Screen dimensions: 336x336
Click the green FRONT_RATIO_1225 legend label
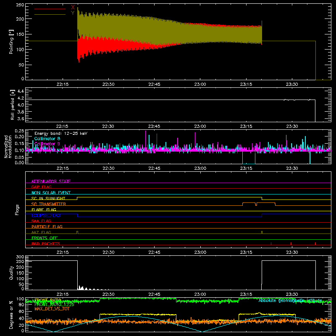tap(54, 304)
